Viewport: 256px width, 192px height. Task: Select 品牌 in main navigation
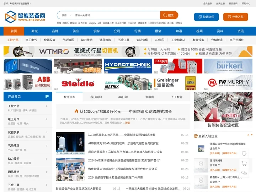pyautogui.click(x=55, y=31)
